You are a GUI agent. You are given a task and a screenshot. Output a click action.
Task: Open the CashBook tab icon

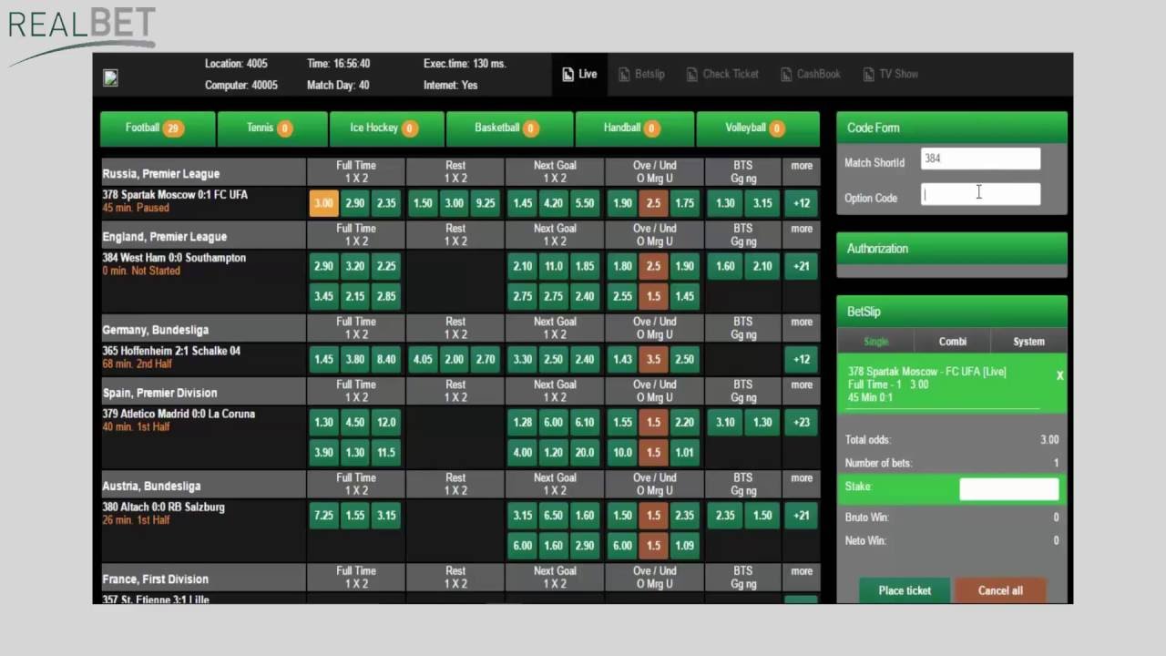coord(786,75)
